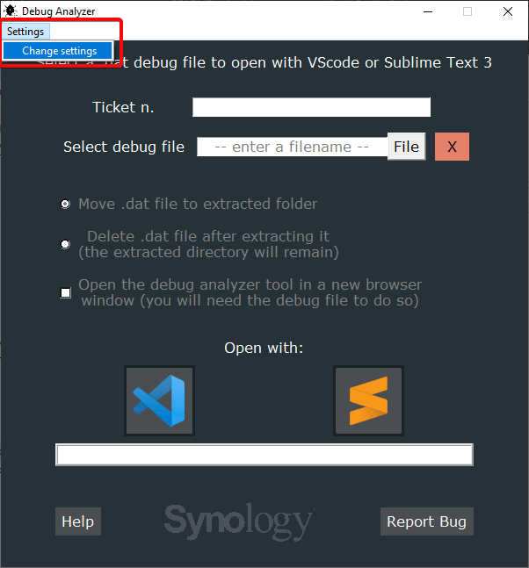The height and width of the screenshot is (568, 529).
Task: Open with the Sublime Text icon
Action: click(x=368, y=400)
